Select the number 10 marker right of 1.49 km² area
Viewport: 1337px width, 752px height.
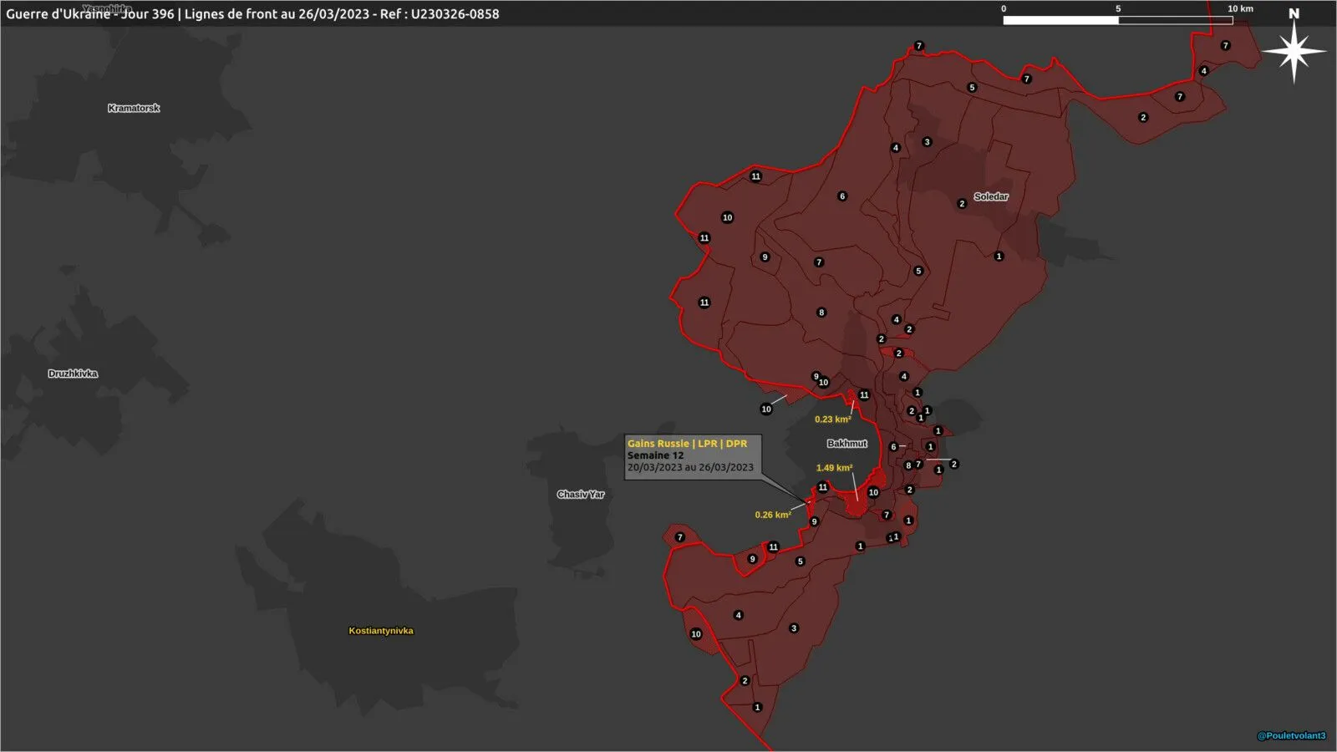click(x=873, y=493)
